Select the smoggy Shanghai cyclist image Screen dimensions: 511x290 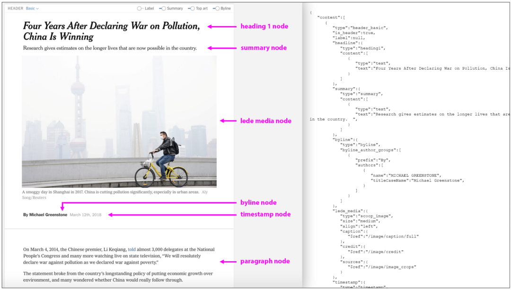(x=119, y=121)
